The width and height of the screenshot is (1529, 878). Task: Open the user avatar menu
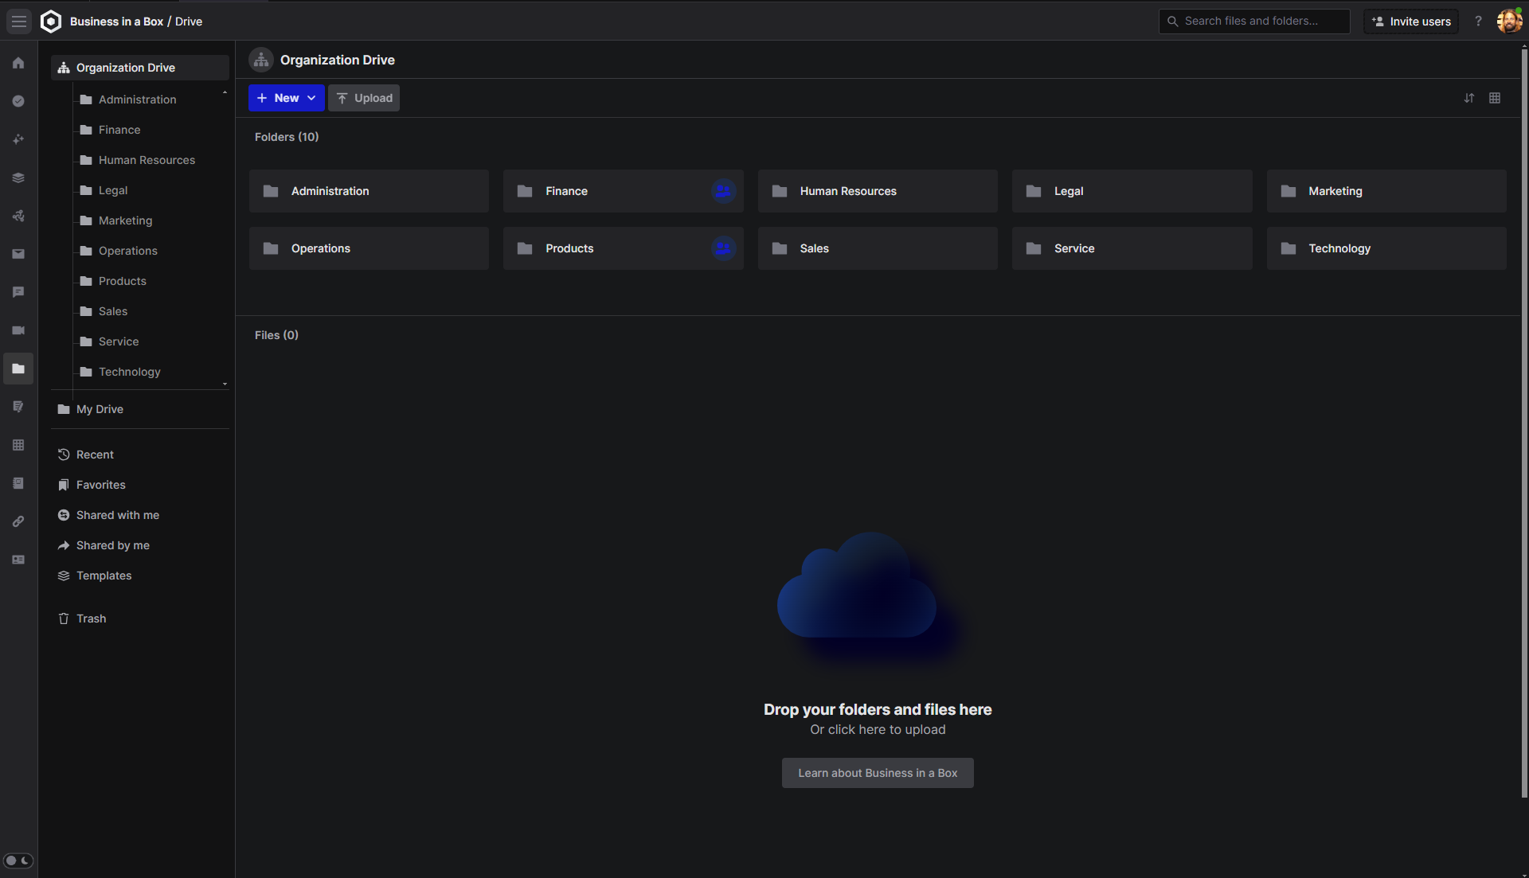[x=1509, y=21]
